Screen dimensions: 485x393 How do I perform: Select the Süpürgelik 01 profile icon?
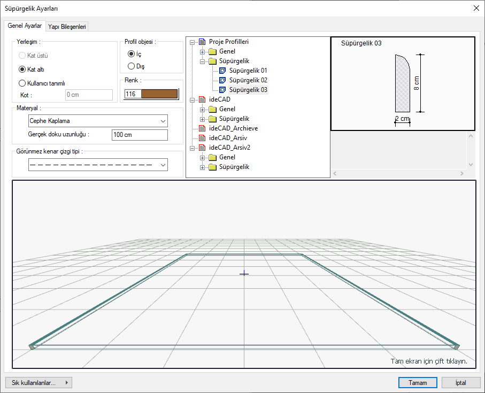pyautogui.click(x=223, y=71)
